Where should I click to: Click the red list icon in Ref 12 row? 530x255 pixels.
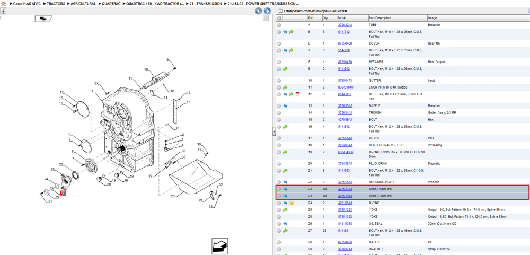point(297,94)
